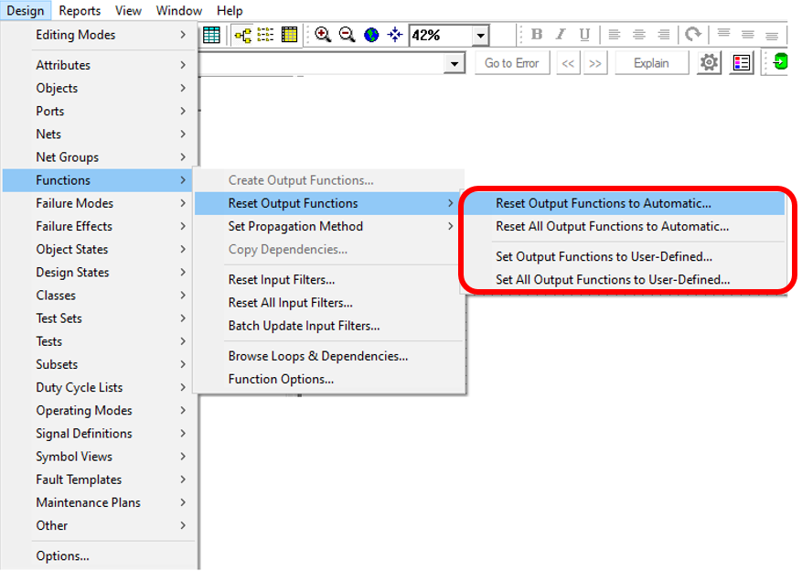The image size is (802, 571).
Task: Choose Reset All Output Functions to Automatic...
Action: pos(625,226)
